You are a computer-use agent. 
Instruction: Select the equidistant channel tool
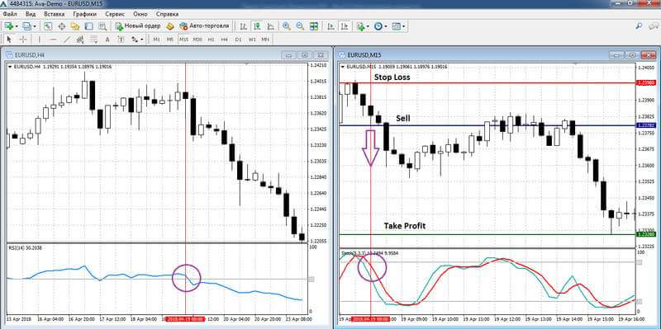(80, 39)
